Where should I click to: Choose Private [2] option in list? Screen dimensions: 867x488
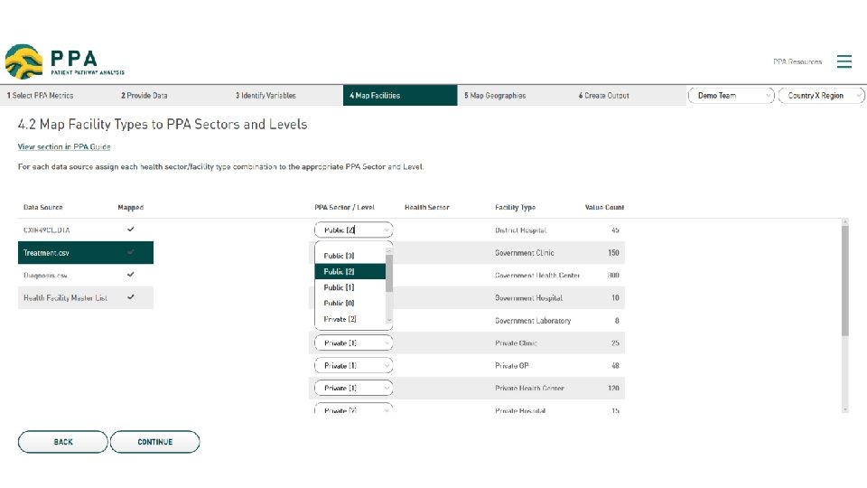click(x=350, y=319)
